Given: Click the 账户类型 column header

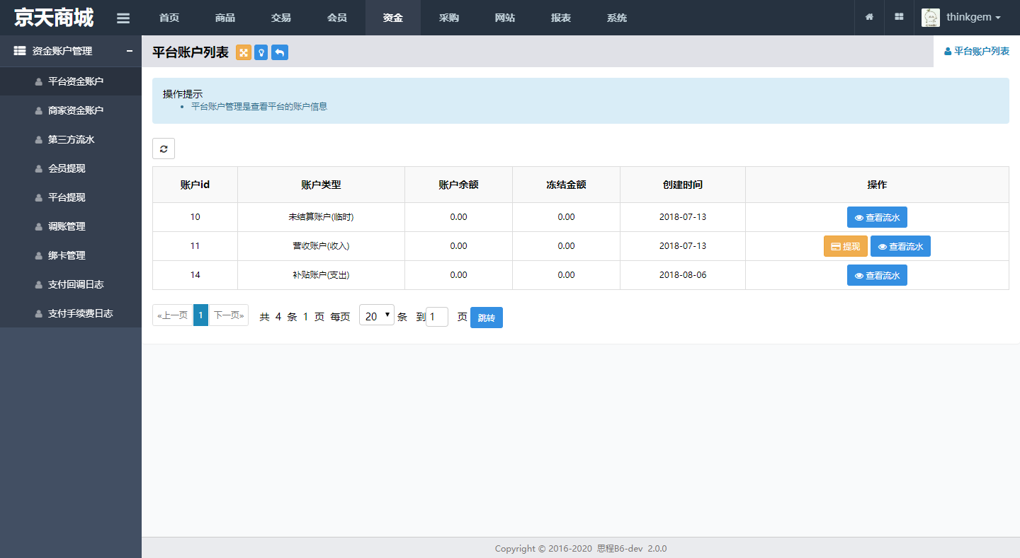Looking at the screenshot, I should click(321, 185).
